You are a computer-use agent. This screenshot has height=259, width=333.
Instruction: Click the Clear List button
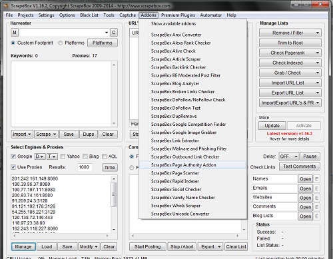236,247
